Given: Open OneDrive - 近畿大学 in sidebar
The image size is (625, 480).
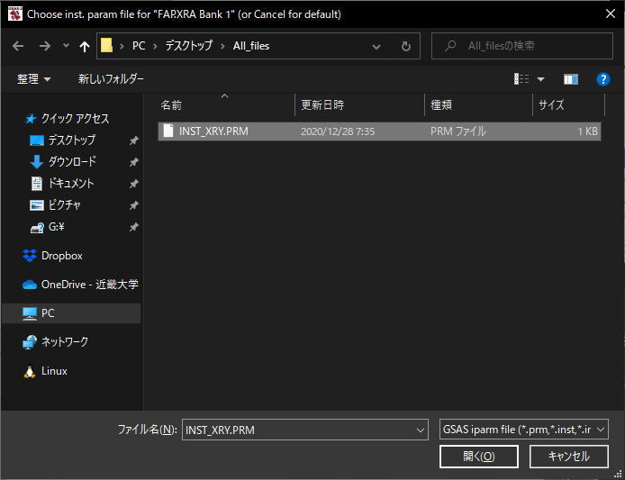Looking at the screenshot, I should [x=90, y=285].
